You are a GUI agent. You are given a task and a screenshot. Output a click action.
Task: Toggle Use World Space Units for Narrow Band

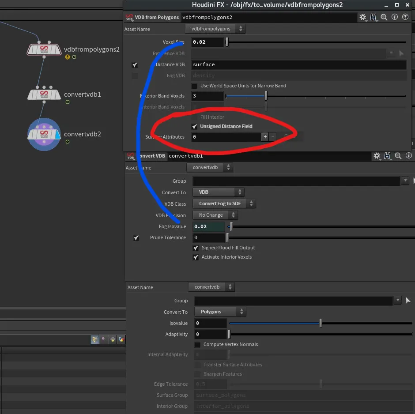[195, 86]
